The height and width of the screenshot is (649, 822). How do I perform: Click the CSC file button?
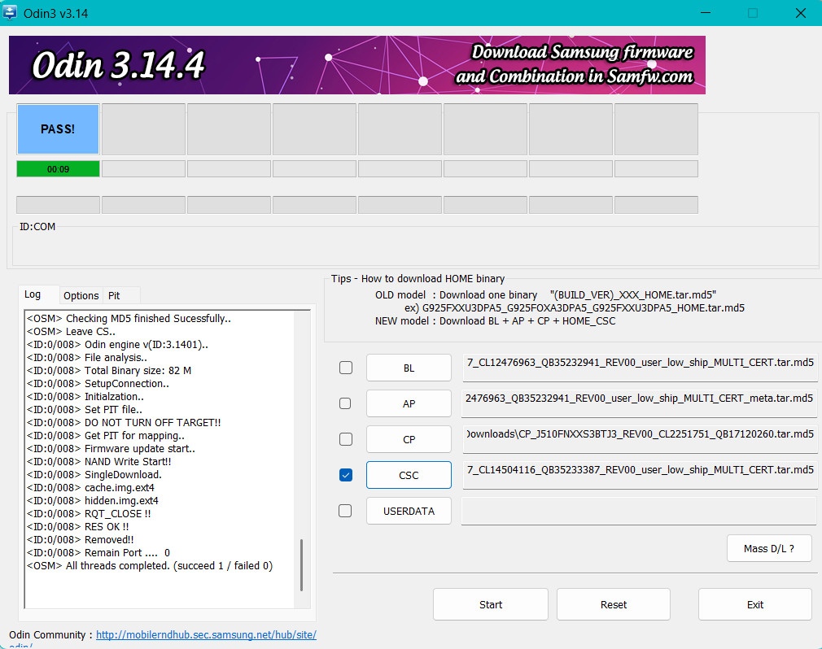point(409,475)
